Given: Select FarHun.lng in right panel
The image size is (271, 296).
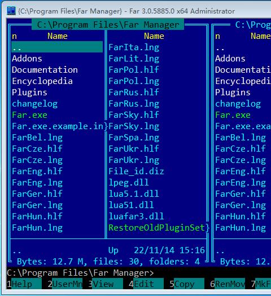Looking at the screenshot, I should 241,228.
